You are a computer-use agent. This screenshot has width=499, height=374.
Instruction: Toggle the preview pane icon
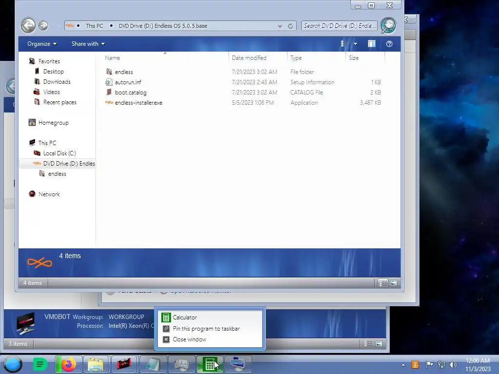[x=371, y=44]
